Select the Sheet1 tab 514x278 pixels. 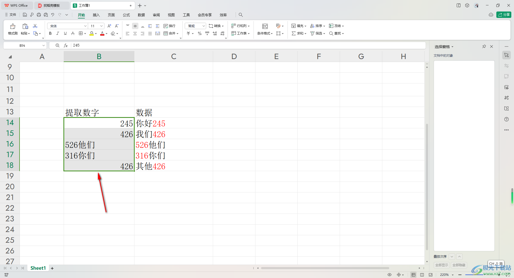[x=38, y=268]
